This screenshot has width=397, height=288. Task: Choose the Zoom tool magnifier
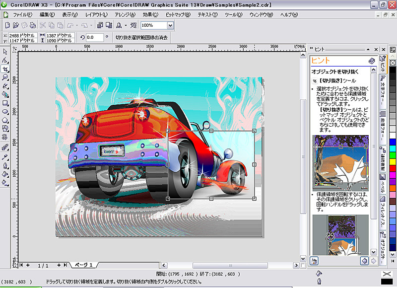5,77
